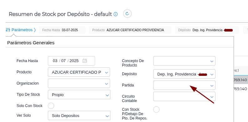248x122 pixels.
Task: Click the Depósito Dep. Ing. Providencia chip
Action: (x=207, y=30)
